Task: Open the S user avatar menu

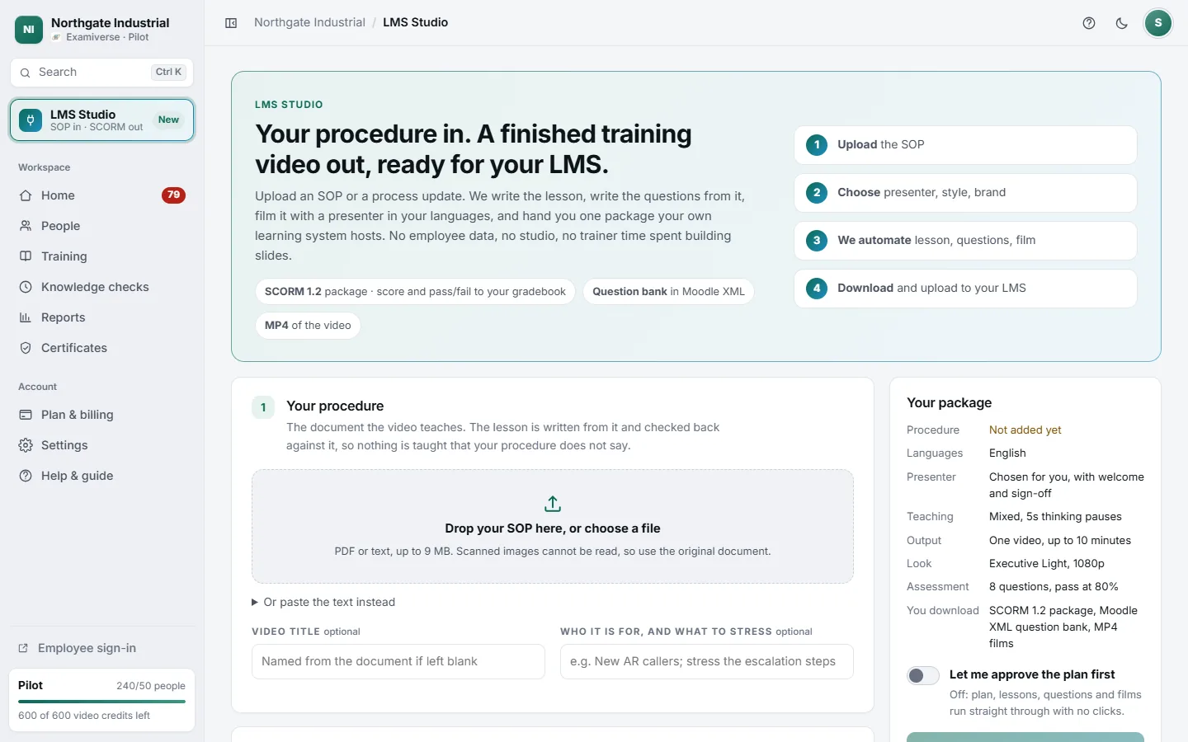Action: (x=1158, y=23)
